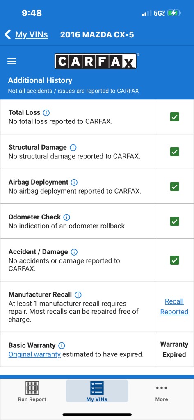194x420 pixels.
Task: Tap the 2016 MAZDA CX-5 title
Action: (97, 34)
